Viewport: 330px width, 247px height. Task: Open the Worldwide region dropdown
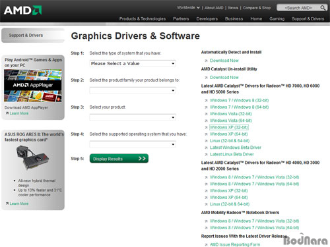[x=188, y=8]
